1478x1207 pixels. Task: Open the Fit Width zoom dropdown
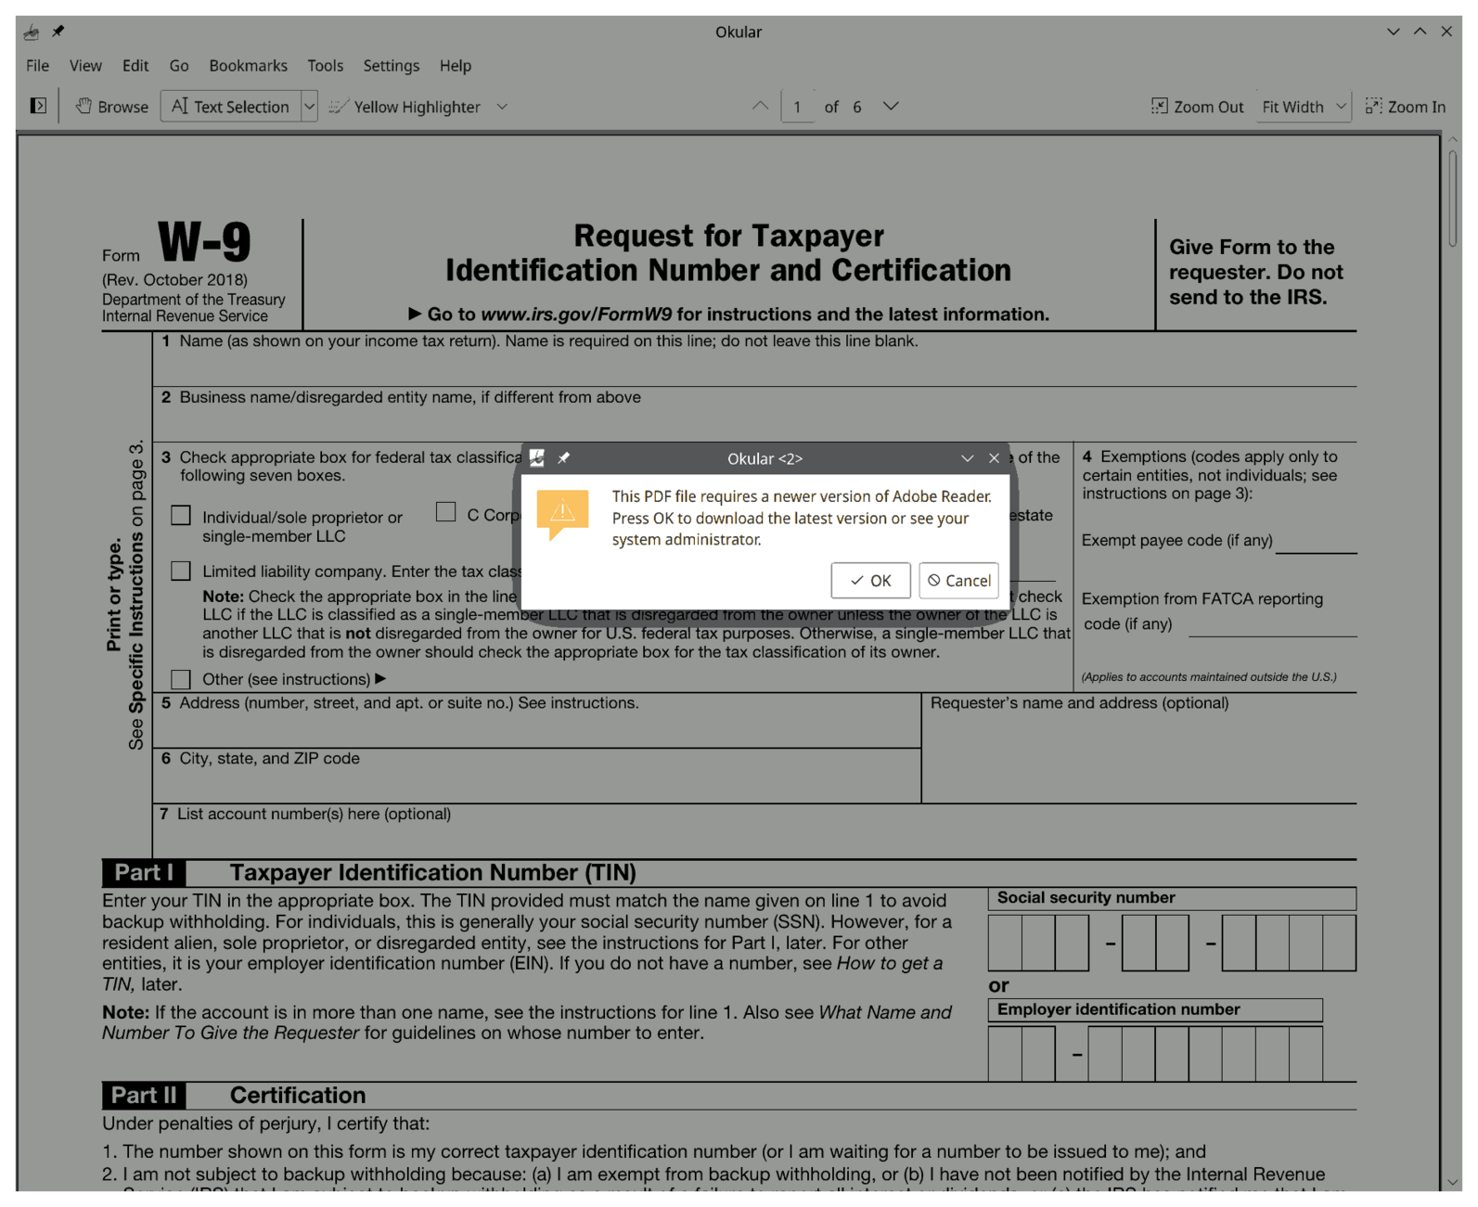pos(1303,107)
